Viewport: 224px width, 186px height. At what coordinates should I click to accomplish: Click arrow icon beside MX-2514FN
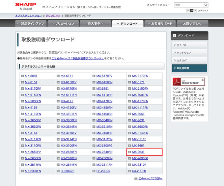[58, 165]
